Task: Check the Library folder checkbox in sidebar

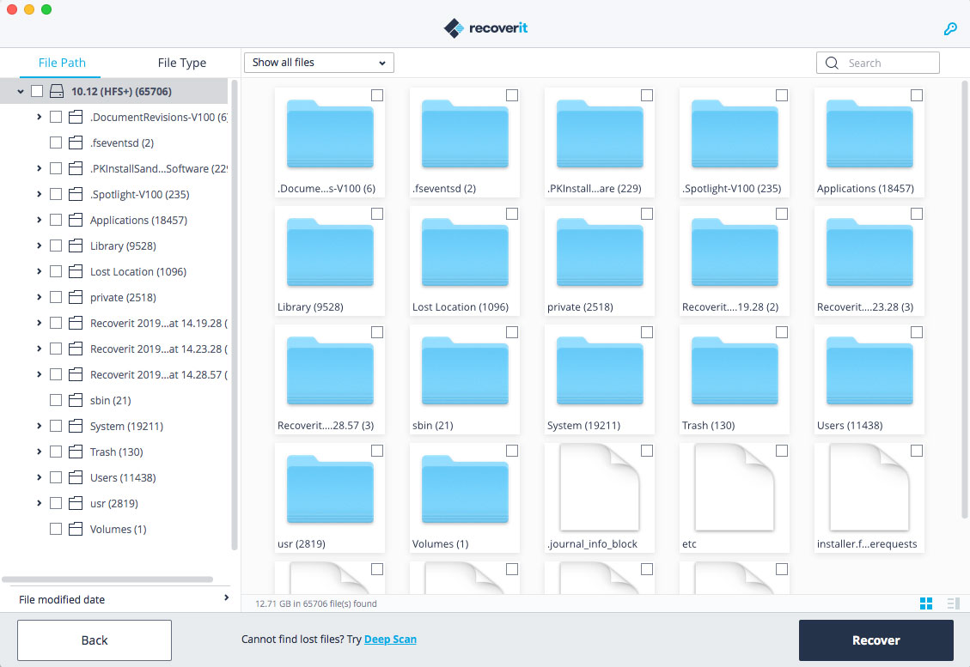Action: pos(56,246)
